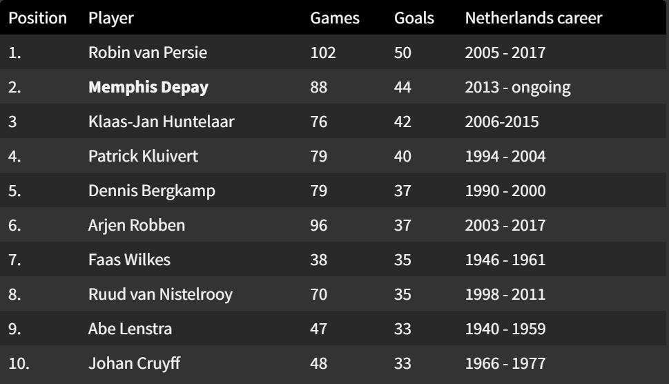The height and width of the screenshot is (384, 669).
Task: Select Klaas-Jan Huntelaar in the table
Action: pyautogui.click(x=162, y=122)
